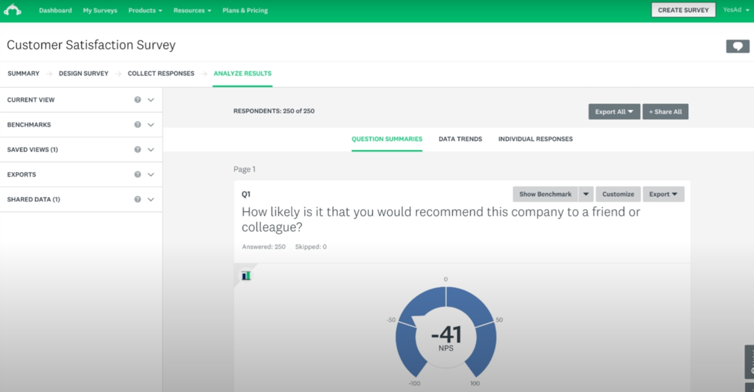Click the Customer Satisfaction Survey title
This screenshot has height=392, width=754.
point(91,45)
